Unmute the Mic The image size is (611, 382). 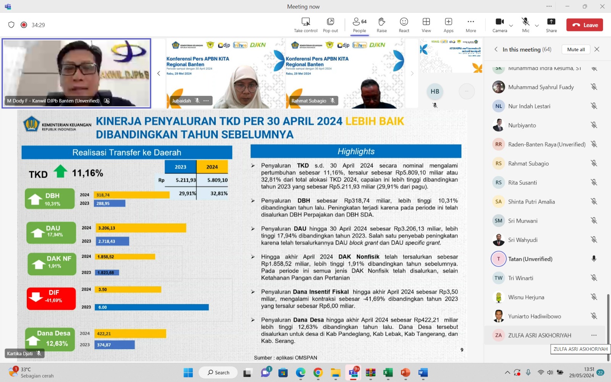click(x=525, y=22)
